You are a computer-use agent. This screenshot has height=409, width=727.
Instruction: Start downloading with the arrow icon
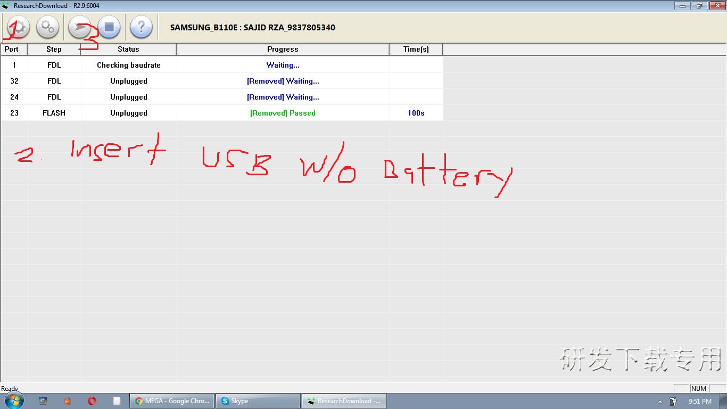coord(80,27)
